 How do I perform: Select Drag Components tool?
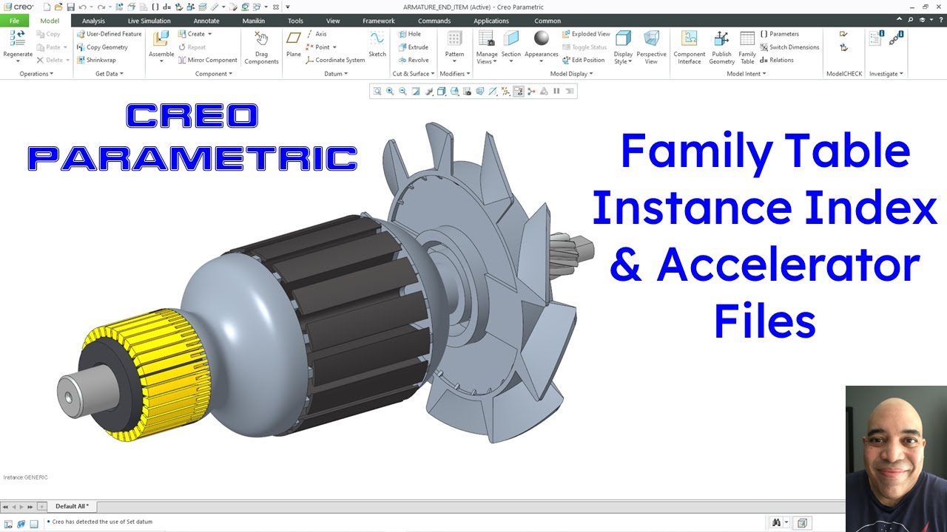click(x=261, y=47)
